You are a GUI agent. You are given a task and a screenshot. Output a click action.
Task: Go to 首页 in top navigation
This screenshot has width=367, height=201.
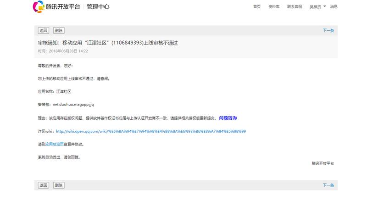(257, 7)
